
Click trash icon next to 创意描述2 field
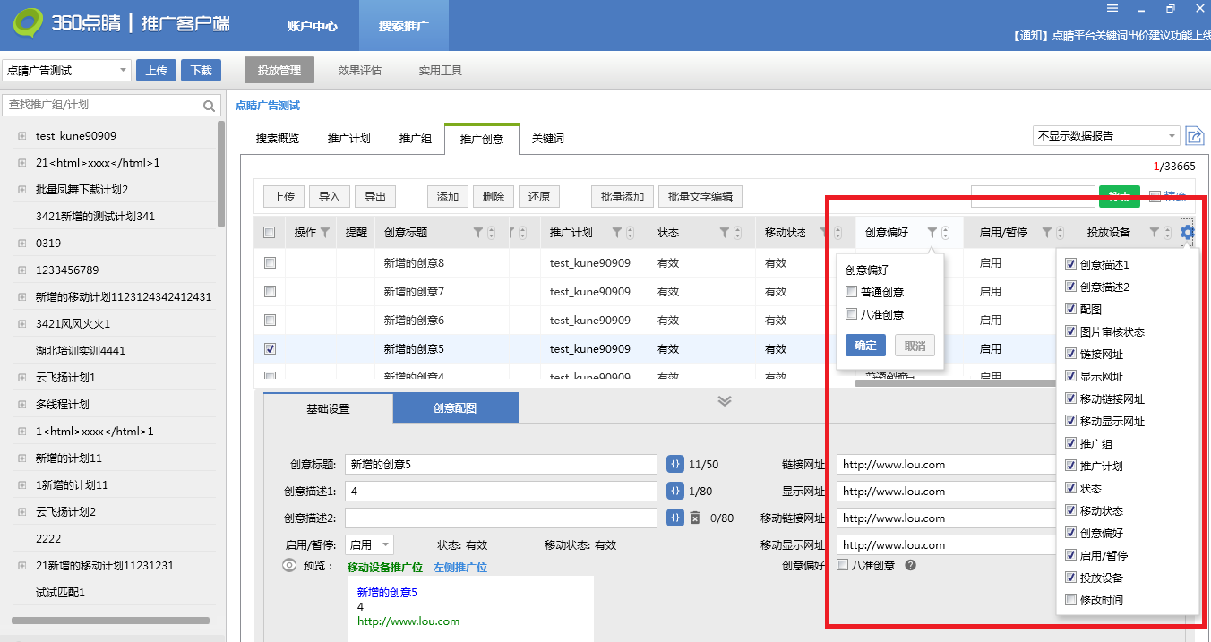[x=694, y=518]
